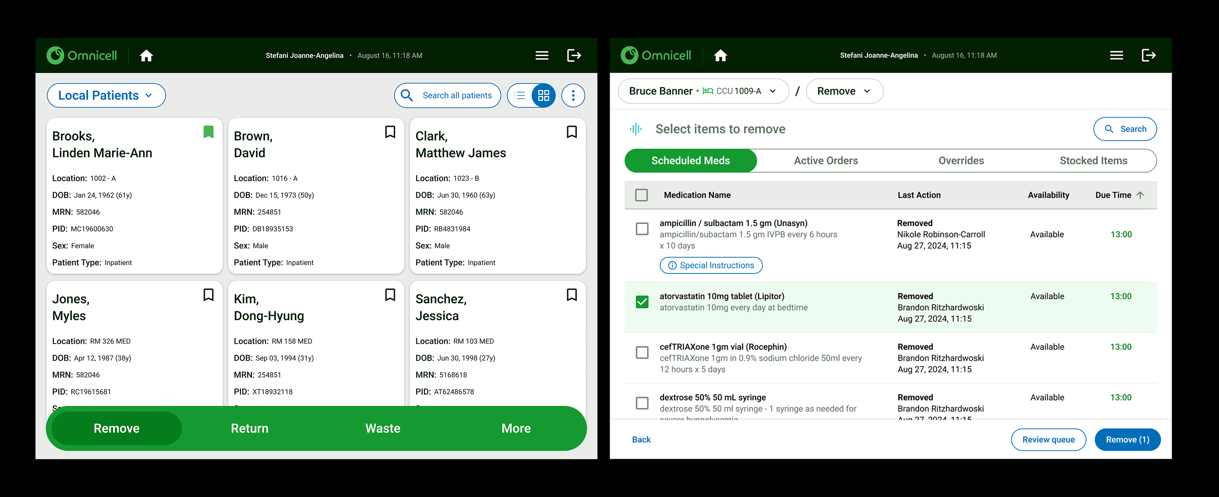This screenshot has width=1219, height=497.
Task: Toggle select-all checkbox in table header
Action: (641, 195)
